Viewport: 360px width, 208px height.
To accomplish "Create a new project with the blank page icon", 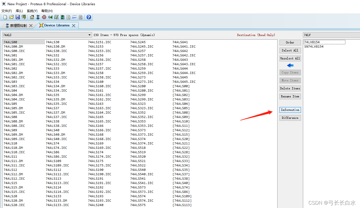I will (5, 17).
